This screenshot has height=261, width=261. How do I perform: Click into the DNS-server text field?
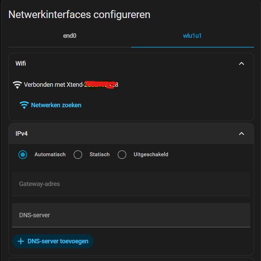coord(131,215)
